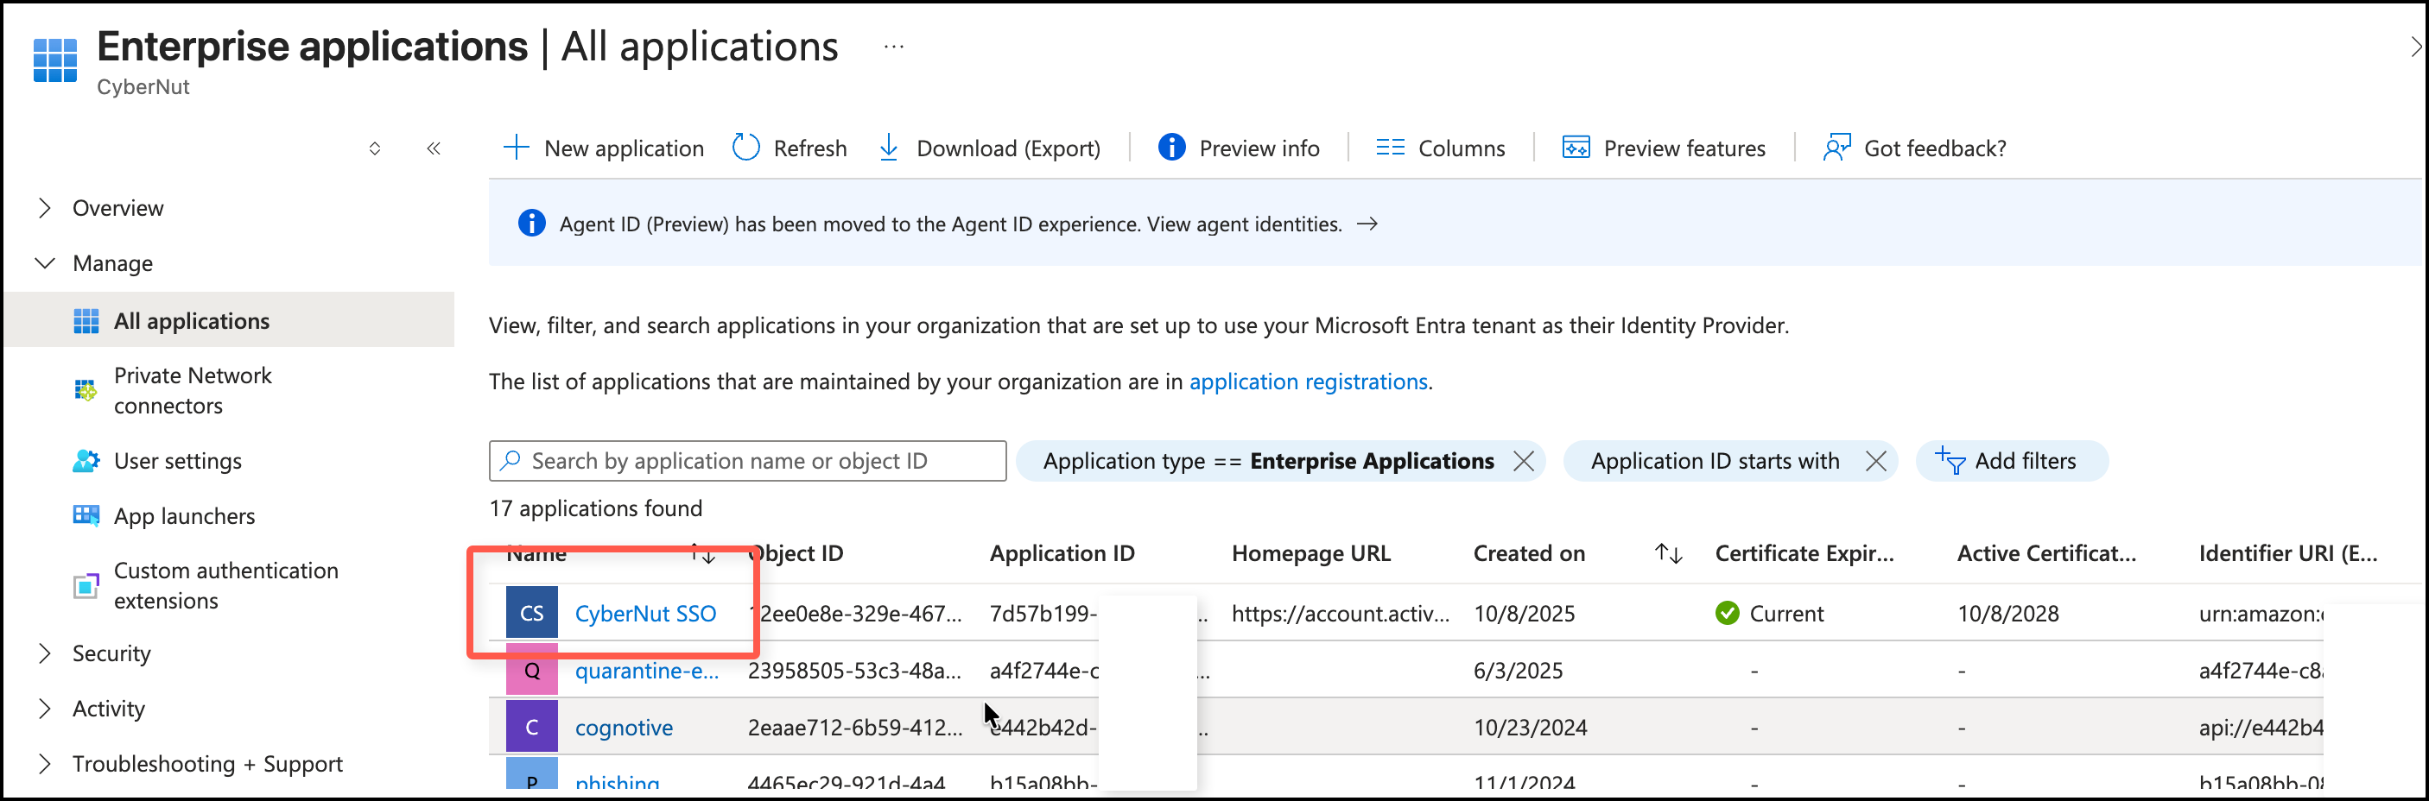The image size is (2429, 801).
Task: Click the Refresh icon in toolbar
Action: coord(745,148)
